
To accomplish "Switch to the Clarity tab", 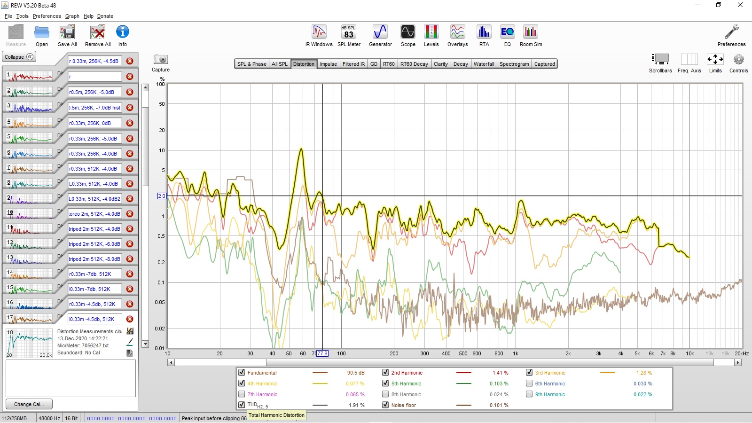I will (x=441, y=64).
